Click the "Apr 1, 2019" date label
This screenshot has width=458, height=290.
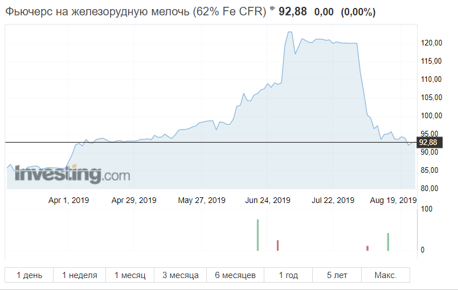pos(69,200)
